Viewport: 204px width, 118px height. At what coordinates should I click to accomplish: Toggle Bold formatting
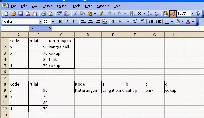click(x=60, y=22)
